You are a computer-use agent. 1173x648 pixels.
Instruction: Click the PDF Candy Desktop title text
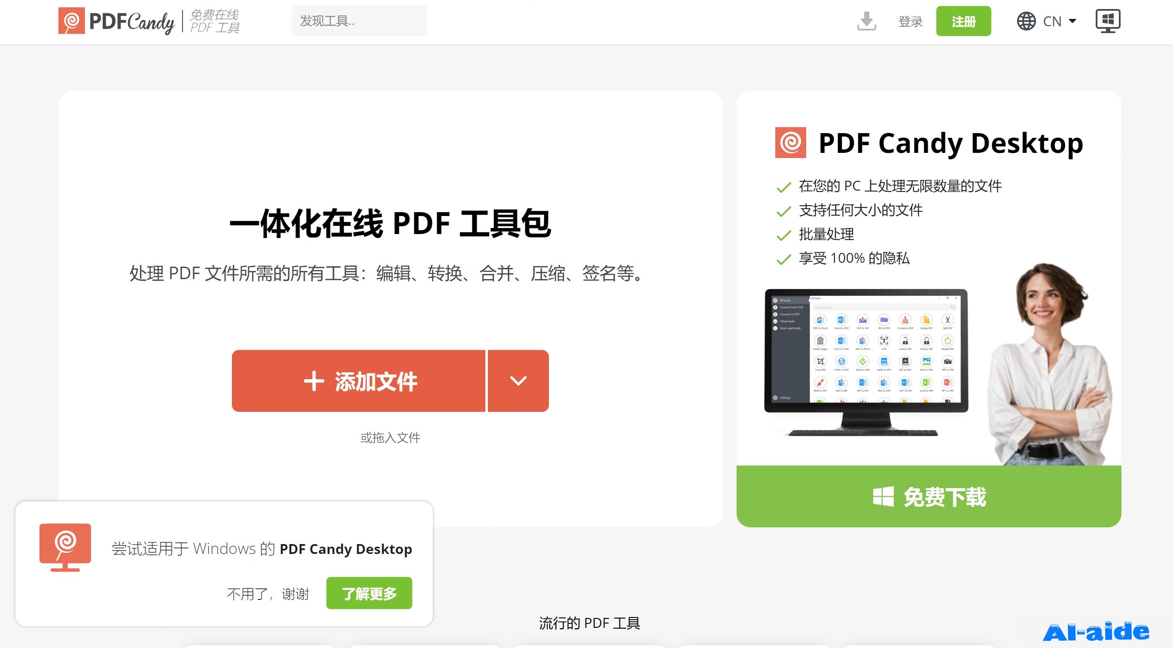pos(951,143)
